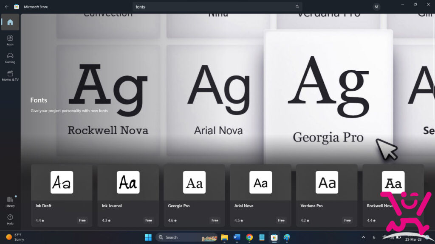Image resolution: width=435 pixels, height=244 pixels.
Task: Click the search magnifier icon in Store
Action: tap(297, 7)
